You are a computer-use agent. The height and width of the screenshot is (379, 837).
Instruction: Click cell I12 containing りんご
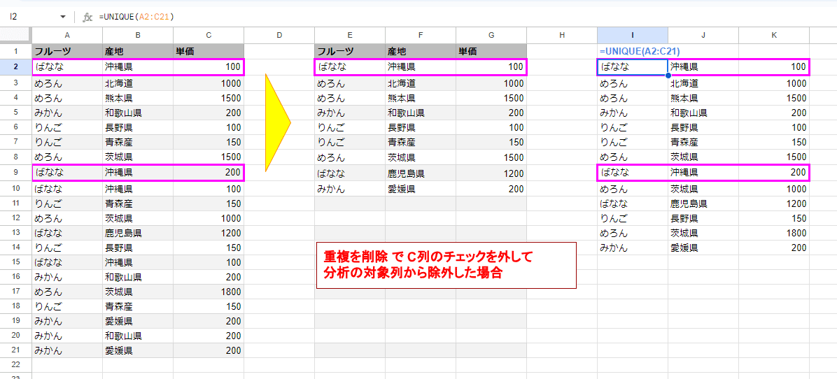tap(633, 218)
